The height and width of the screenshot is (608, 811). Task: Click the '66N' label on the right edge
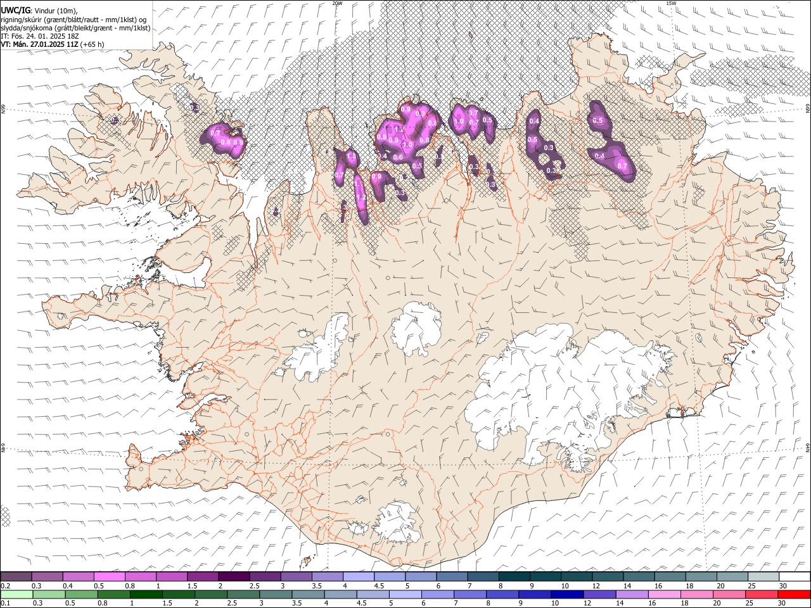(x=808, y=109)
